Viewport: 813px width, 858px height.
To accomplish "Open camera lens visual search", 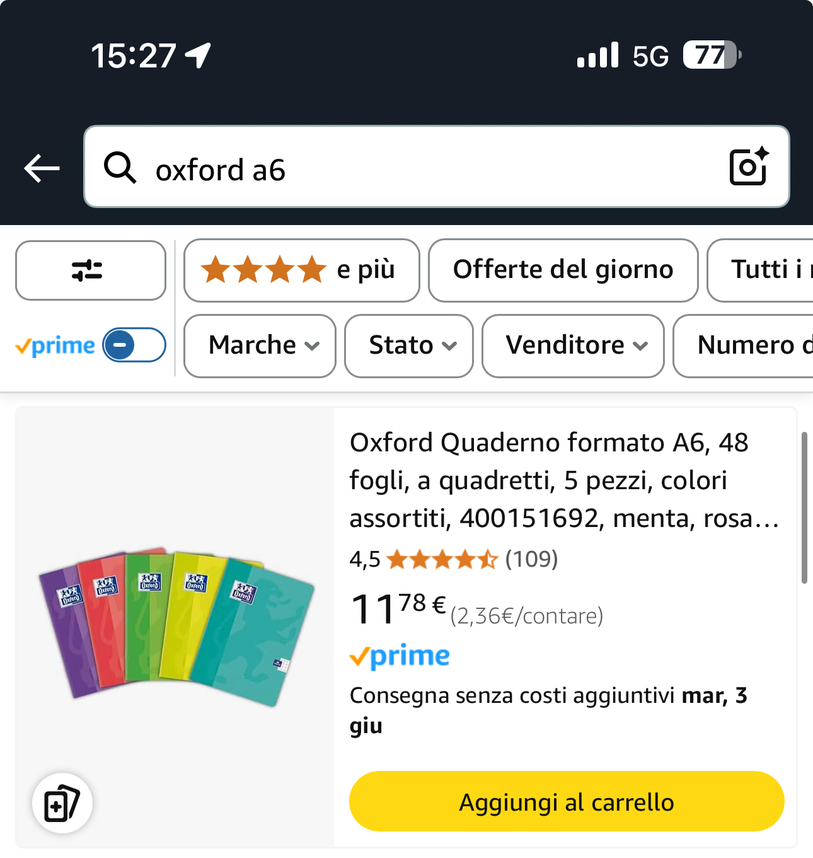I will pyautogui.click(x=749, y=167).
